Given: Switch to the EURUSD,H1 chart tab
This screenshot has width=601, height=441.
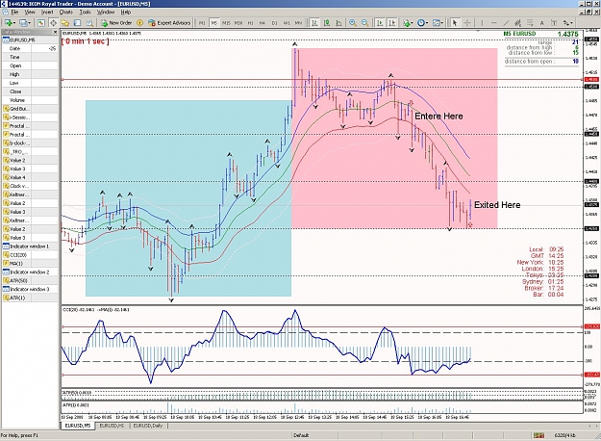Looking at the screenshot, I should [x=112, y=426].
